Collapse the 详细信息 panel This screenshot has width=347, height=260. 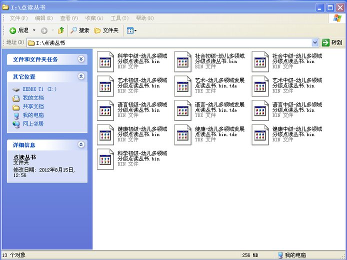tap(81, 144)
